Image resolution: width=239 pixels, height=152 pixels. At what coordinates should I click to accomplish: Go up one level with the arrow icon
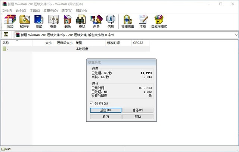[6, 34]
